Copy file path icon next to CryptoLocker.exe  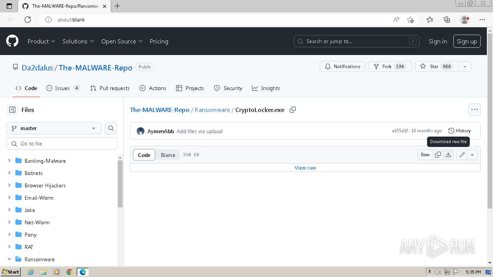(x=293, y=110)
